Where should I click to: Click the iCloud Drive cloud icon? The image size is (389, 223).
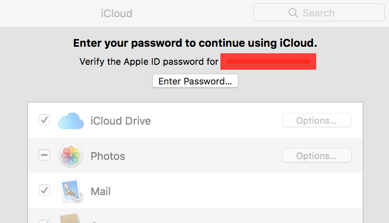click(x=71, y=121)
